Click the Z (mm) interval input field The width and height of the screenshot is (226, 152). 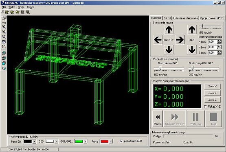[213, 53]
